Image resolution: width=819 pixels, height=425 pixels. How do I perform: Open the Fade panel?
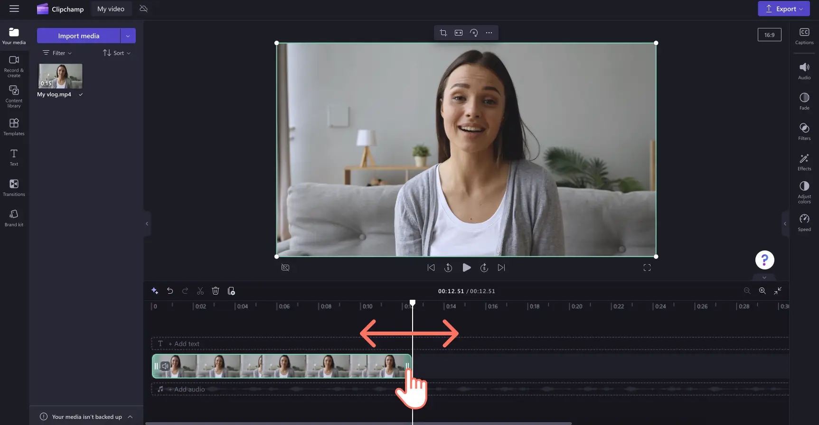[804, 101]
